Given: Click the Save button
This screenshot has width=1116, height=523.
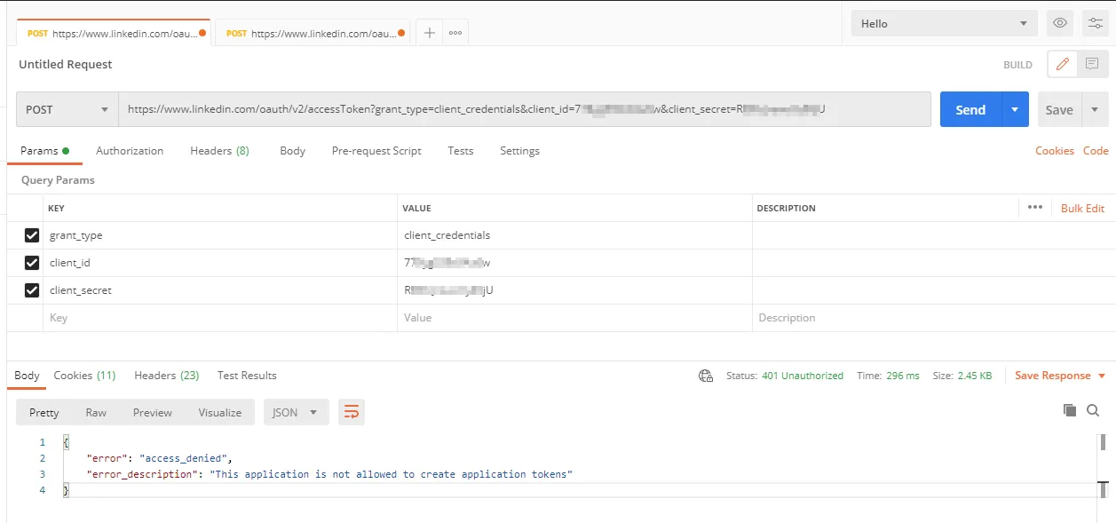Looking at the screenshot, I should pyautogui.click(x=1059, y=109).
